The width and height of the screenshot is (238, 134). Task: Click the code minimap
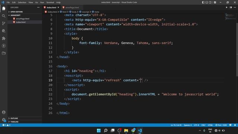point(230,16)
